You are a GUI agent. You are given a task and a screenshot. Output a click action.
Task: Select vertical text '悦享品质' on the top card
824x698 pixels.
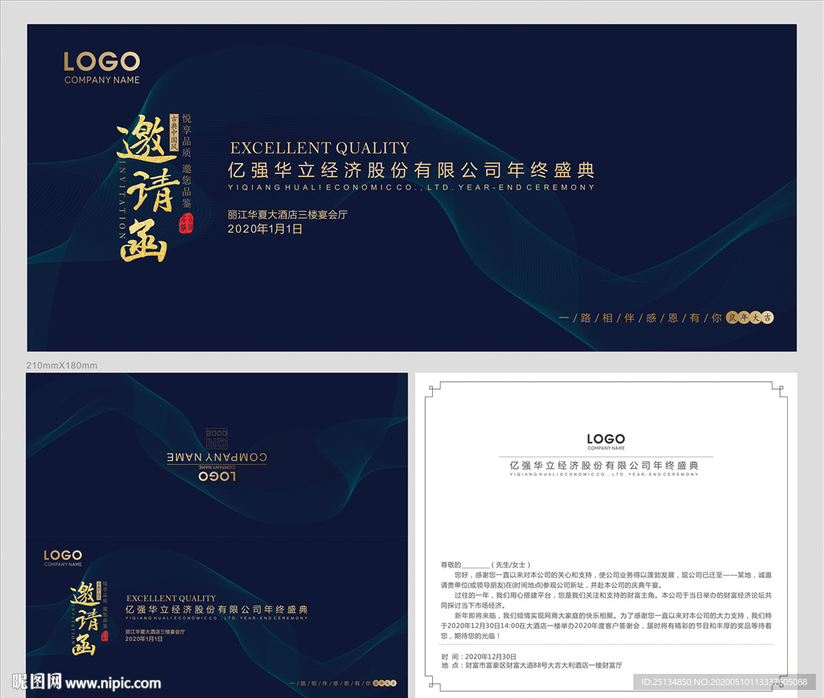tap(187, 136)
